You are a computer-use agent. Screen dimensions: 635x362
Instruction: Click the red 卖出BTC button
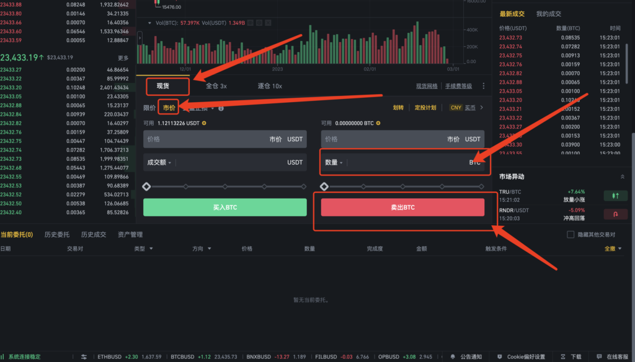tap(402, 207)
